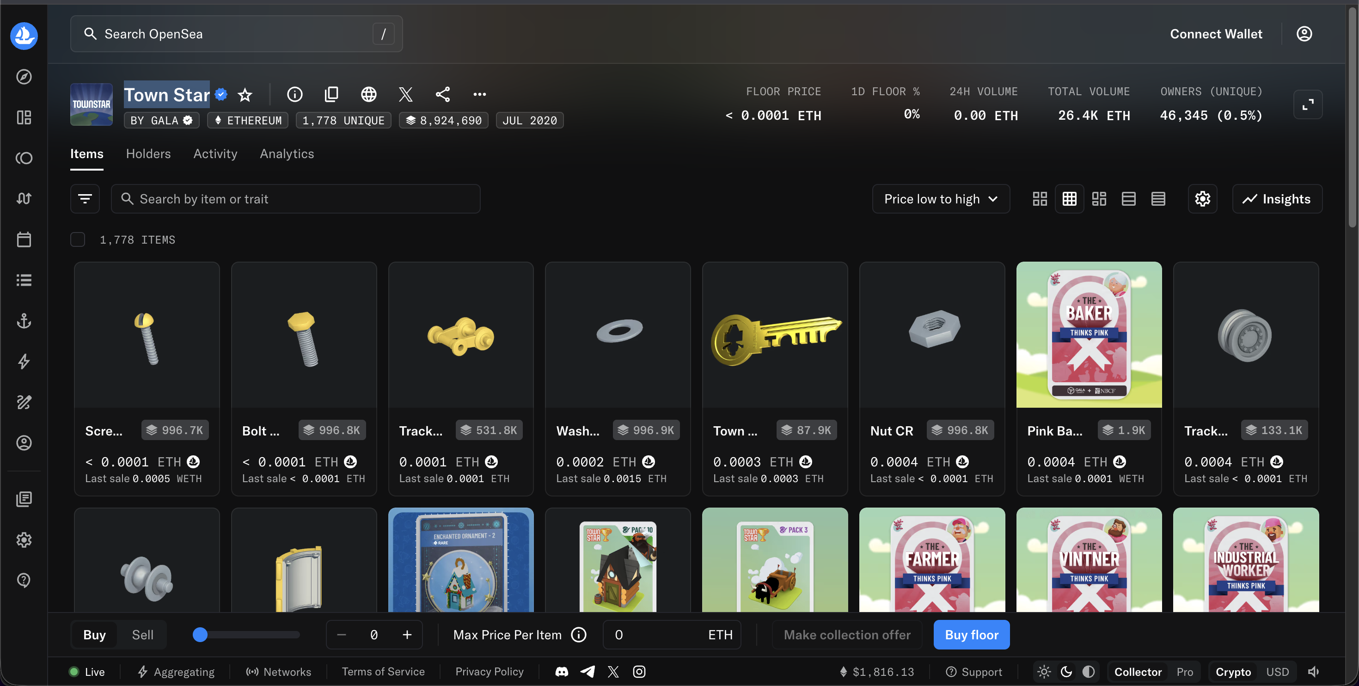Open the OpenSea home logo

(x=24, y=36)
